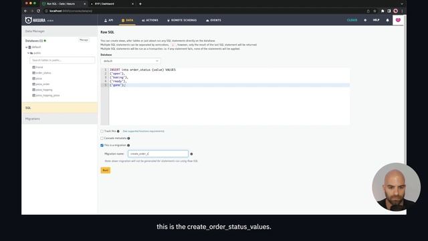Click the order_status table icon
This screenshot has height=241, width=428.
click(34, 73)
